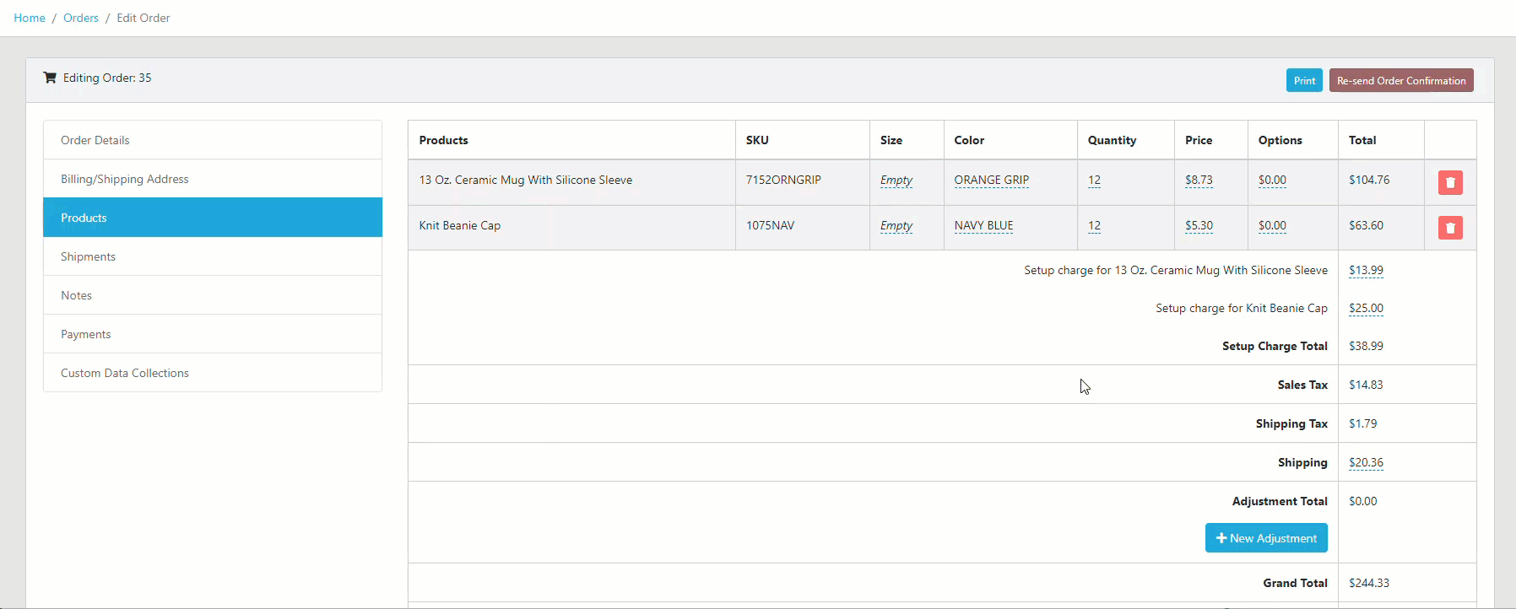Viewport: 1516px width, 609px height.
Task: Go to Home via breadcrumb
Action: coord(30,18)
